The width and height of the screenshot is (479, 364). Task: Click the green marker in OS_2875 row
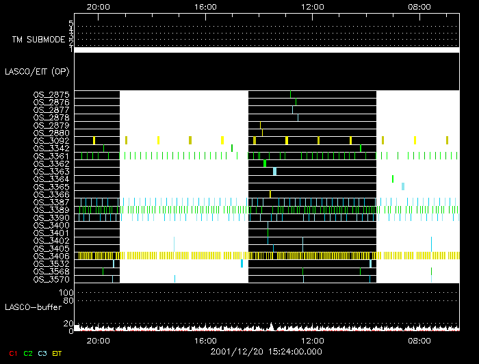pos(290,94)
